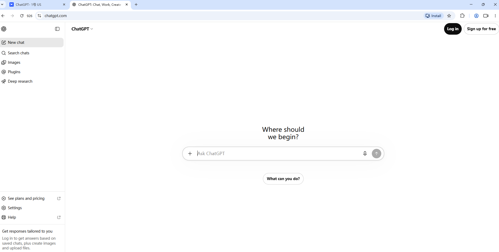
Task: Open the browser extensions puzzle icon
Action: pos(462,16)
